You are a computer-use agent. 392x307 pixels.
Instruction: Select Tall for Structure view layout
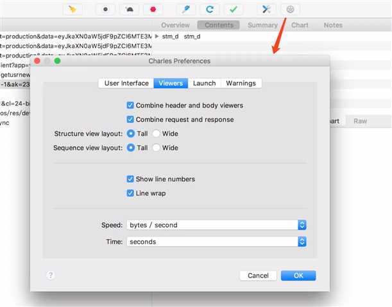pos(130,134)
